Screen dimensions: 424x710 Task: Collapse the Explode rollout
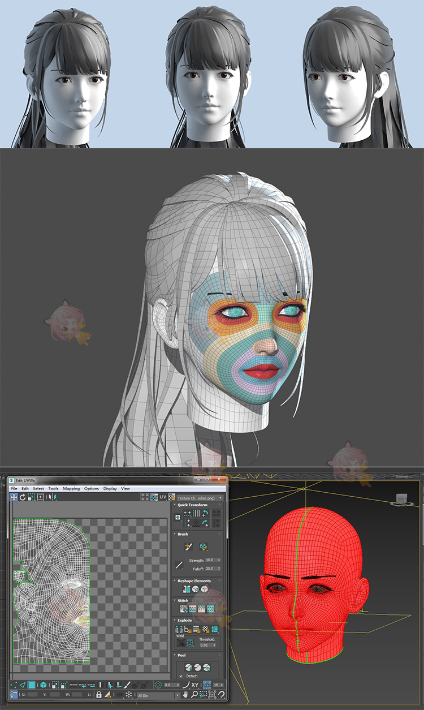pyautogui.click(x=175, y=620)
